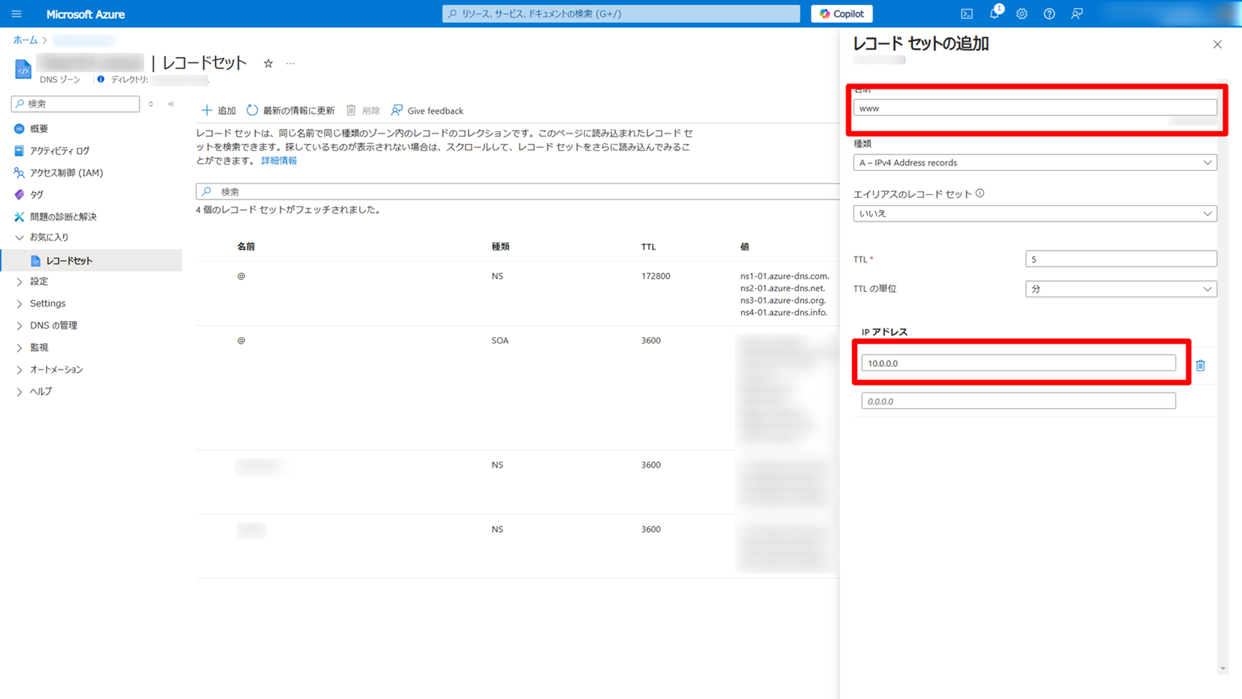The image size is (1242, 699).
Task: Select アクティビティ ログ in sidebar
Action: (60, 151)
